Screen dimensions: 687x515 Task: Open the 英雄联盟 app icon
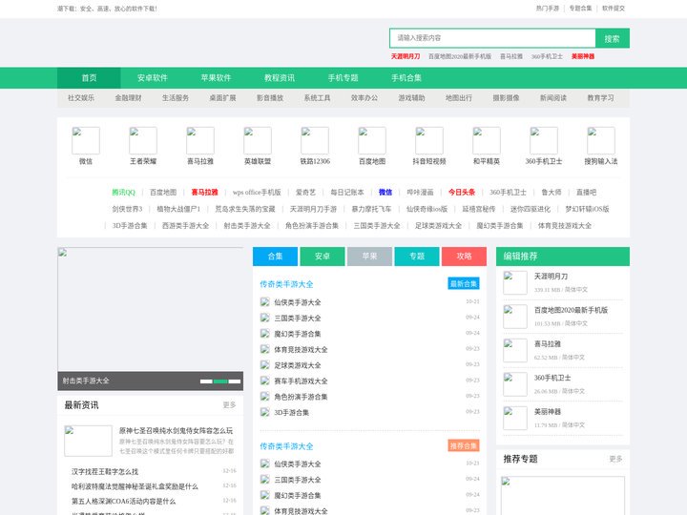[x=258, y=140]
